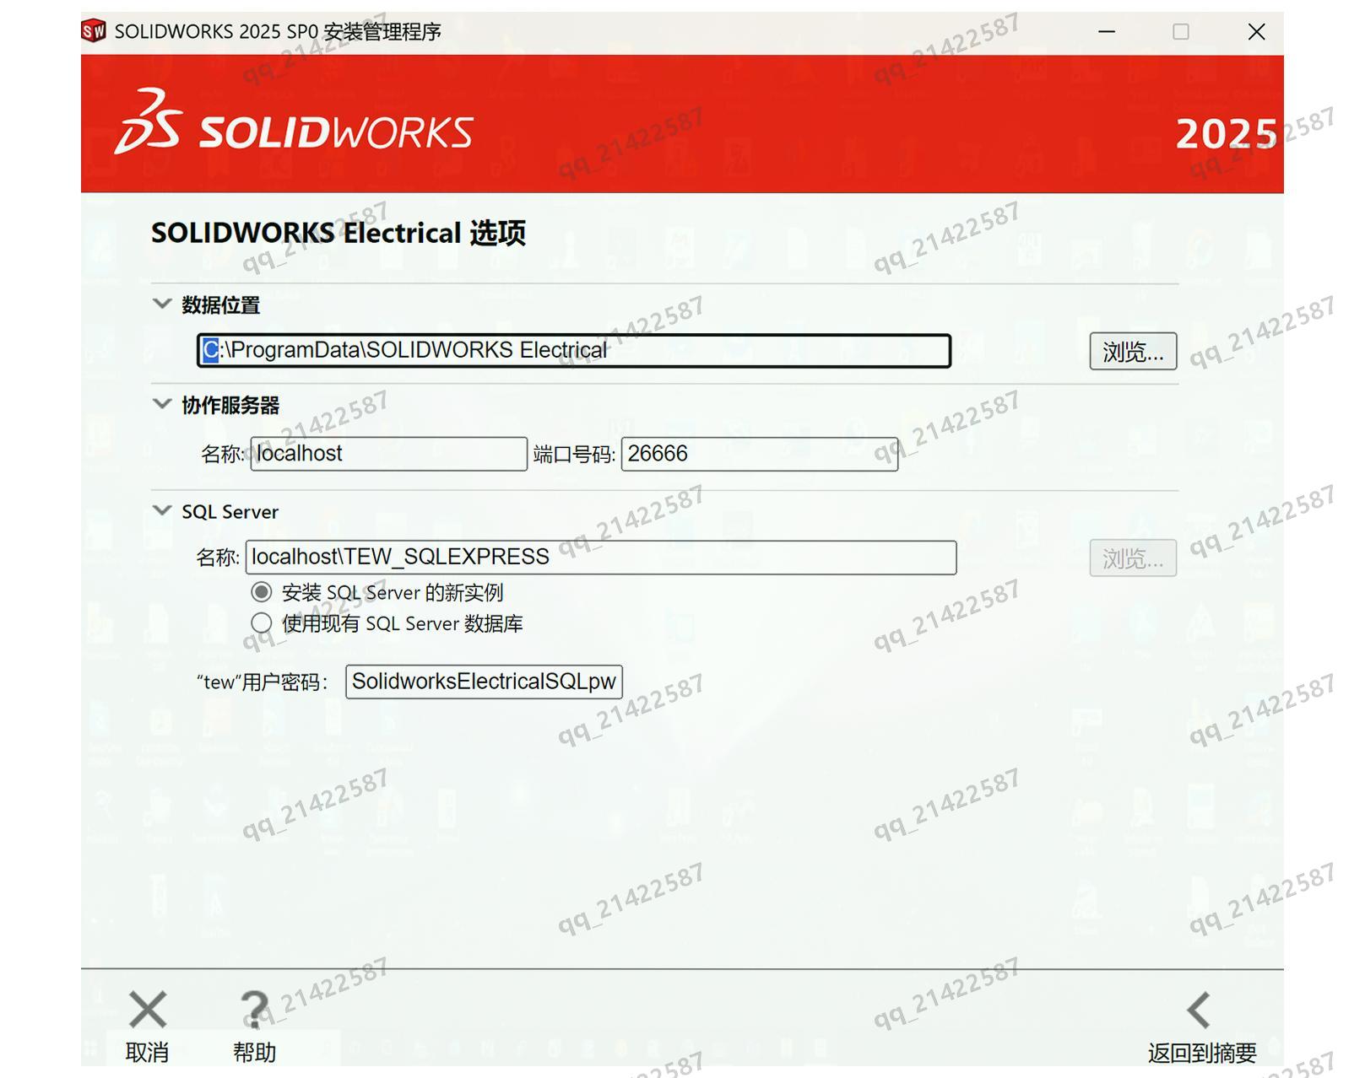Click the tew user password field
The image size is (1365, 1078).
[484, 682]
